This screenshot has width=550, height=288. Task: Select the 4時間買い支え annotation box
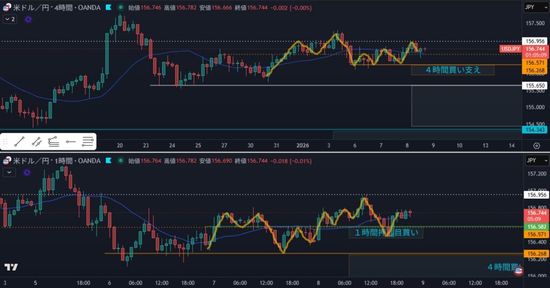click(452, 70)
